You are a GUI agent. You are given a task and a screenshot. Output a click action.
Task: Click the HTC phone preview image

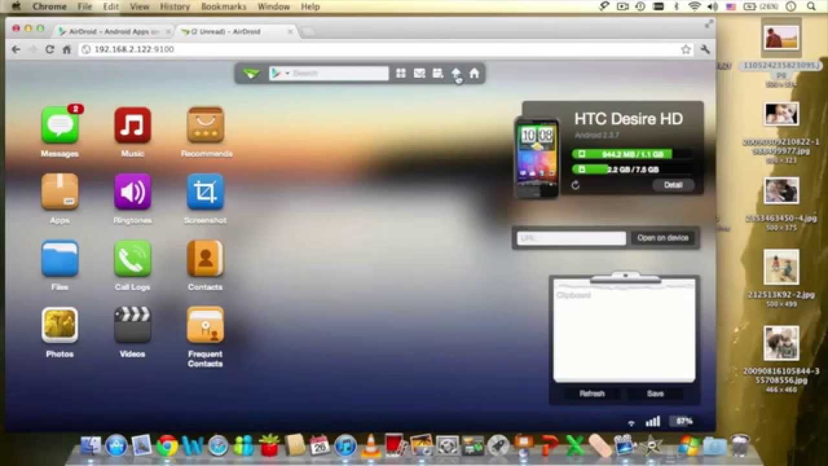click(536, 157)
